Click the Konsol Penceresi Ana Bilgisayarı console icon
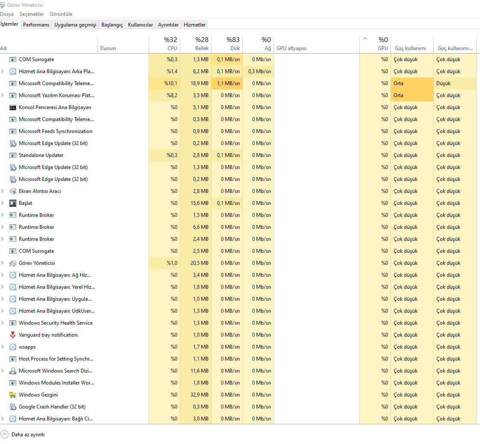Viewport: 480px width, 444px height. click(x=12, y=108)
